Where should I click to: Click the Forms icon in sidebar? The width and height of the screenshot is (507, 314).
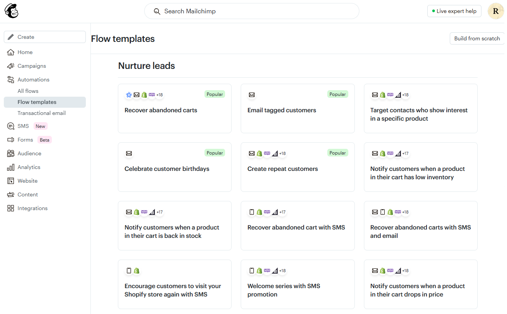tap(11, 140)
